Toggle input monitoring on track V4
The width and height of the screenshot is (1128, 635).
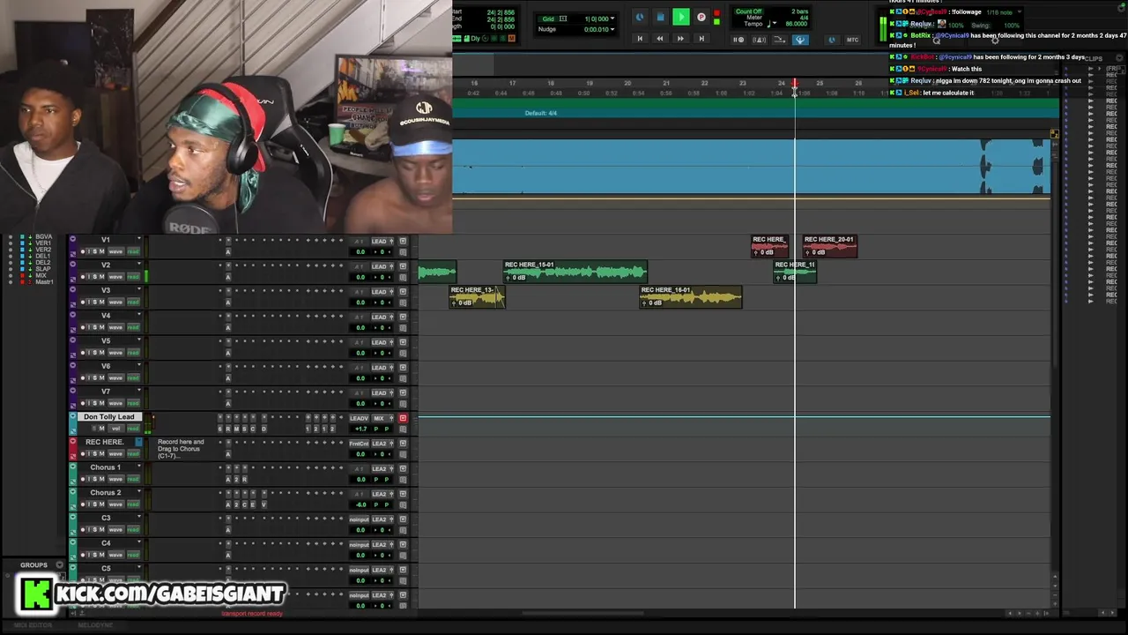pos(90,327)
